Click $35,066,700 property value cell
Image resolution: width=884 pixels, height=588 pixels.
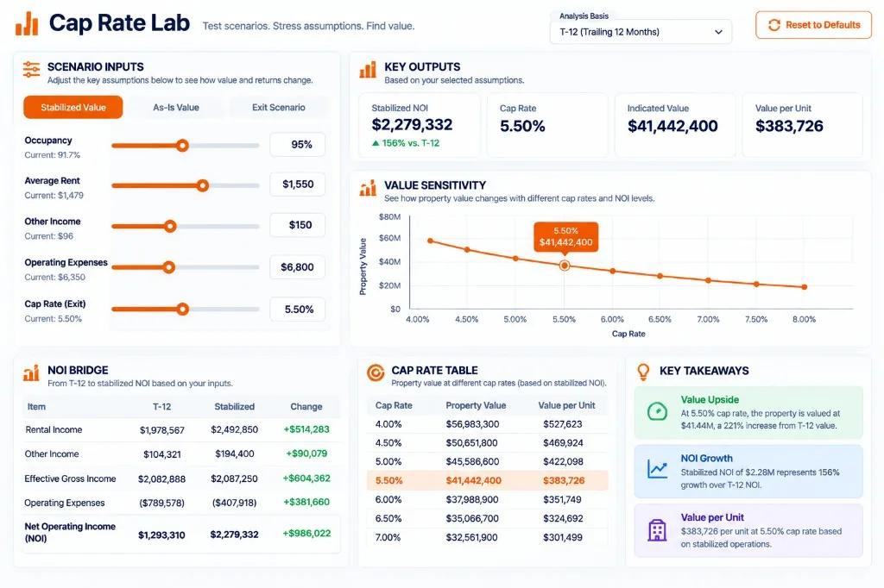click(x=472, y=518)
